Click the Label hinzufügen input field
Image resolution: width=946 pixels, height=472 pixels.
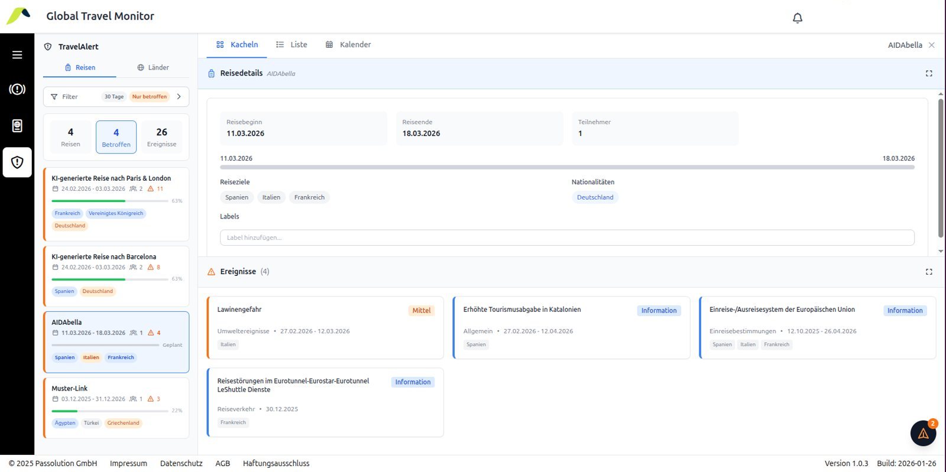point(567,237)
